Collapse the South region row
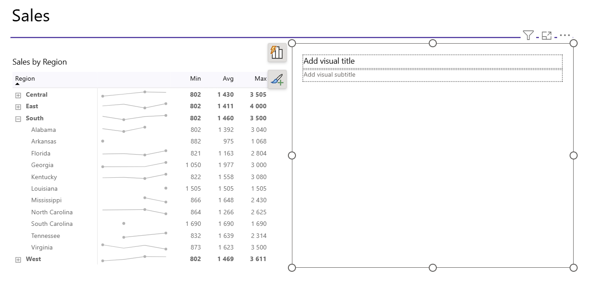The width and height of the screenshot is (591, 282). coord(18,119)
